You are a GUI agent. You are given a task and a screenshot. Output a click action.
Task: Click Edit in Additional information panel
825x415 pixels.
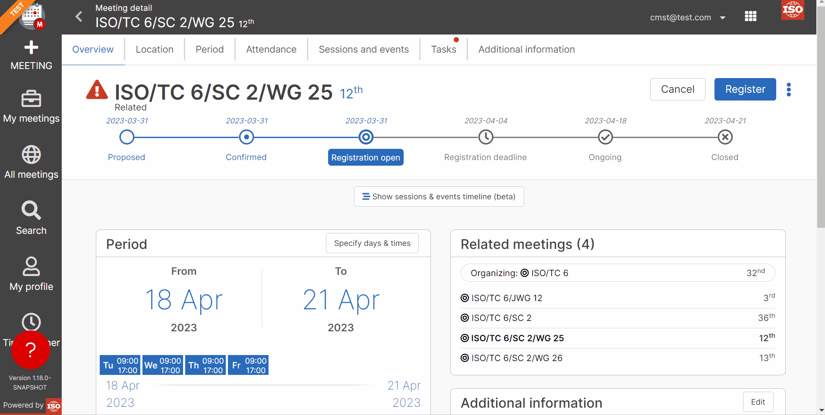[x=758, y=402]
